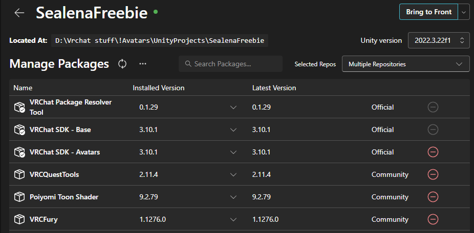This screenshot has height=233, width=474.
Task: Refresh the package list
Action: click(122, 64)
